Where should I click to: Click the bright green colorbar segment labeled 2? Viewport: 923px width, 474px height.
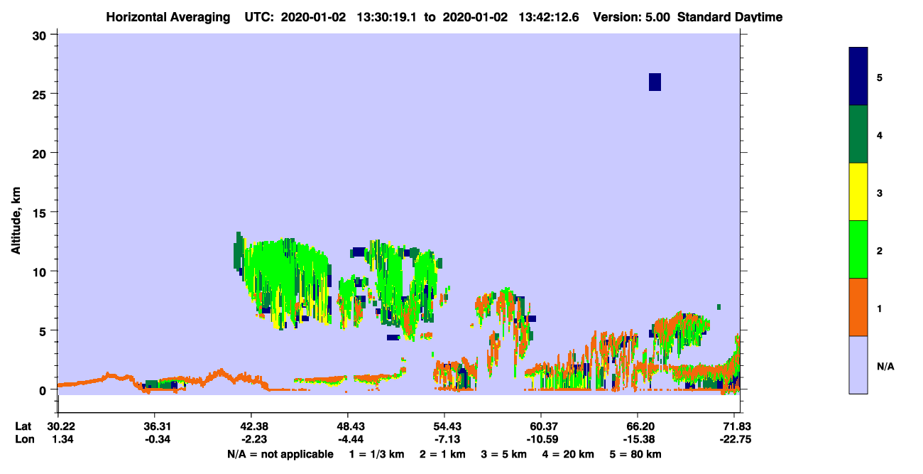pyautogui.click(x=858, y=249)
